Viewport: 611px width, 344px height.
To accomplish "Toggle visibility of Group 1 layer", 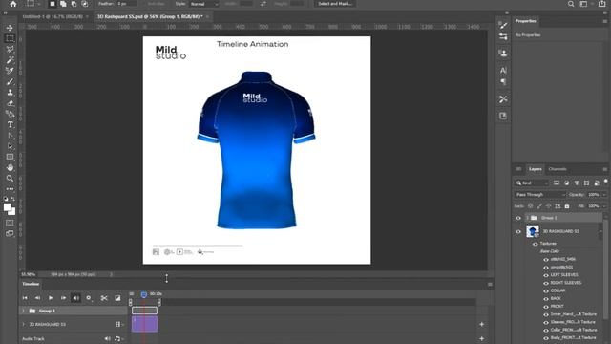I will 518,218.
